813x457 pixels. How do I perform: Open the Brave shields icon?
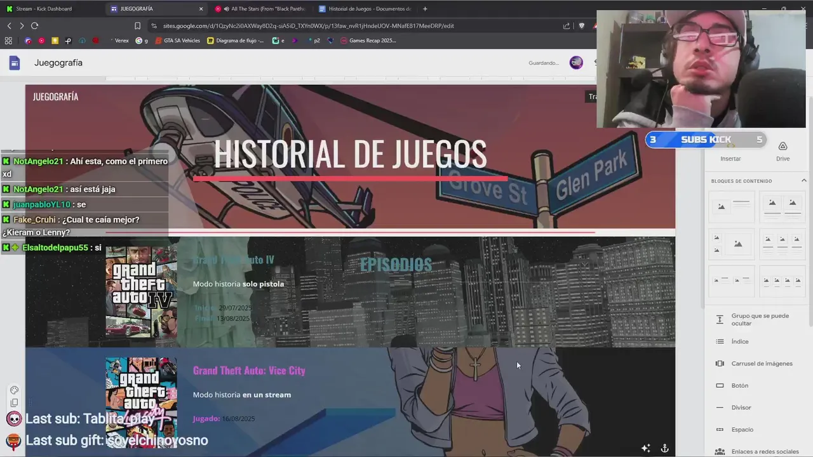click(581, 26)
